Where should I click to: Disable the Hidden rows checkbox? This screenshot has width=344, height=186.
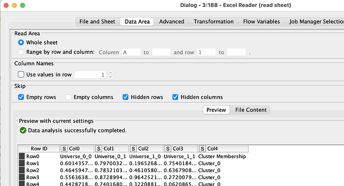pyautogui.click(x=125, y=97)
